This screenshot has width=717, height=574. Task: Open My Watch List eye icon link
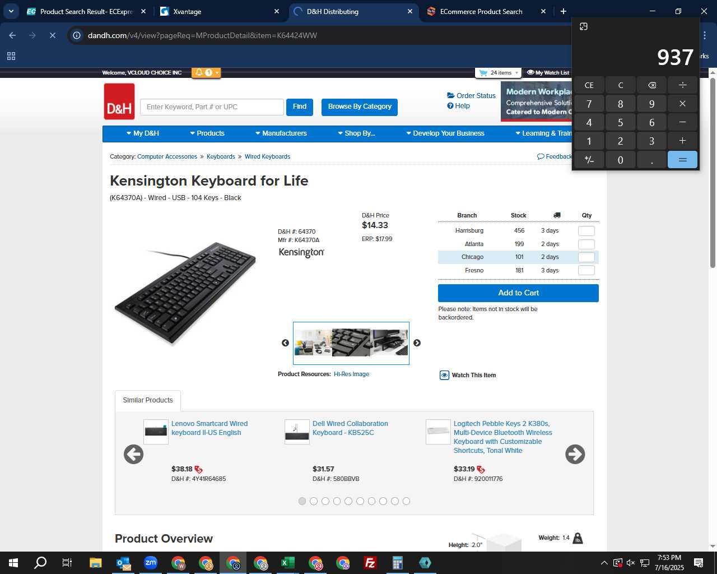(548, 73)
